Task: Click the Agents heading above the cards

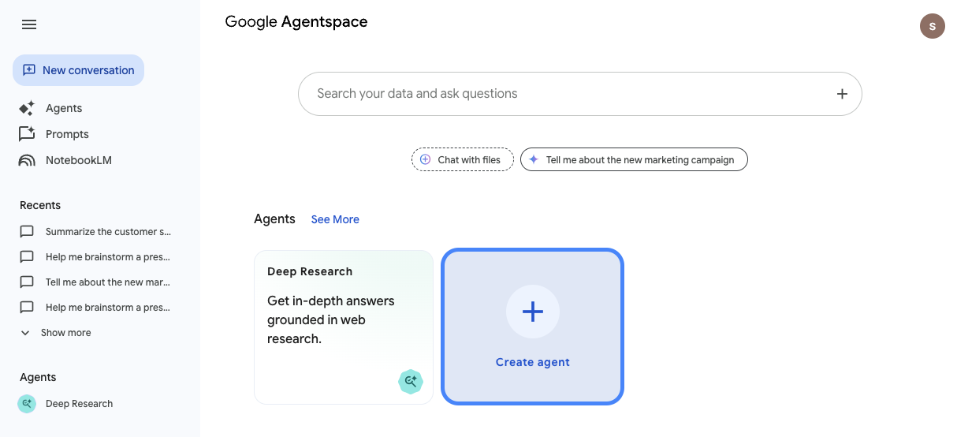Action: (274, 218)
